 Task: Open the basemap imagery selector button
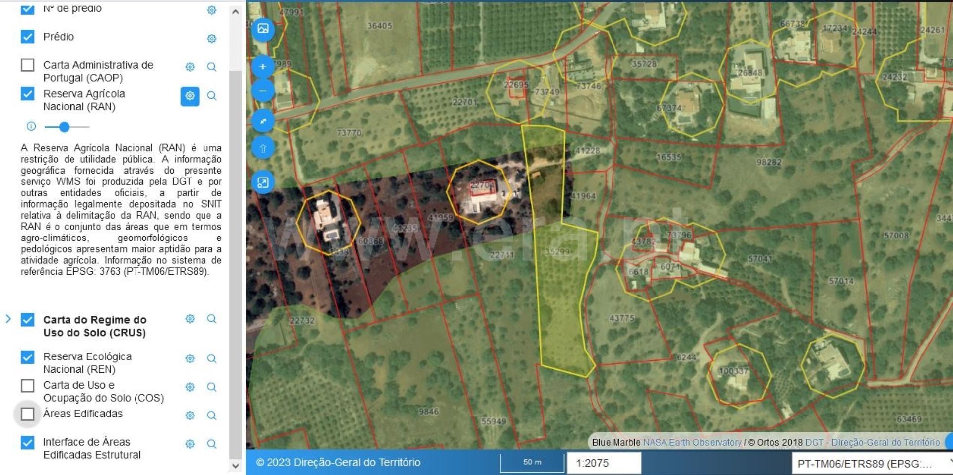[x=263, y=29]
